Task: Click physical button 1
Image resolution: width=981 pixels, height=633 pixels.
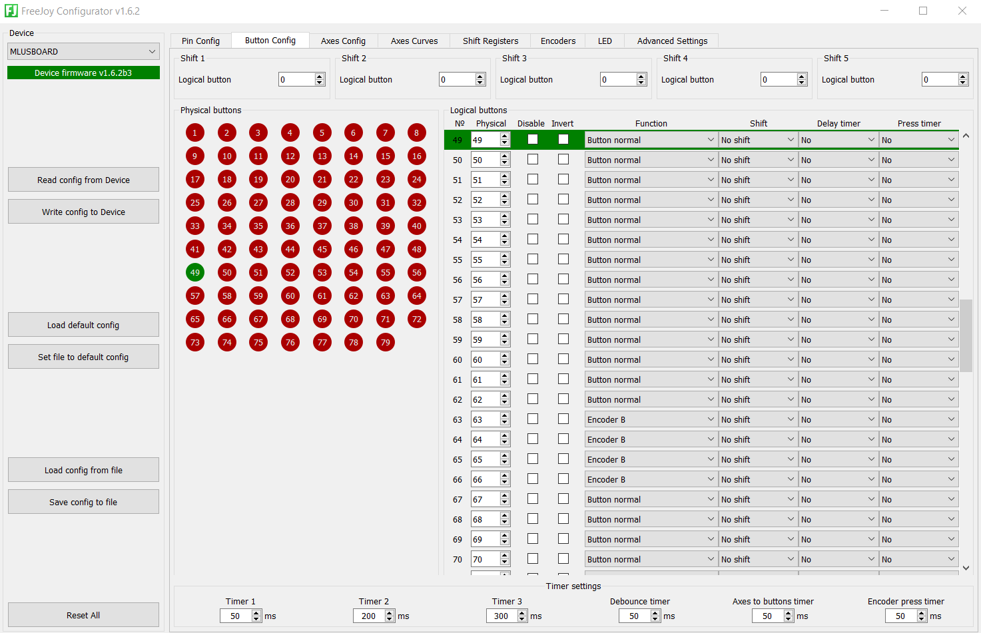Action: (x=194, y=132)
